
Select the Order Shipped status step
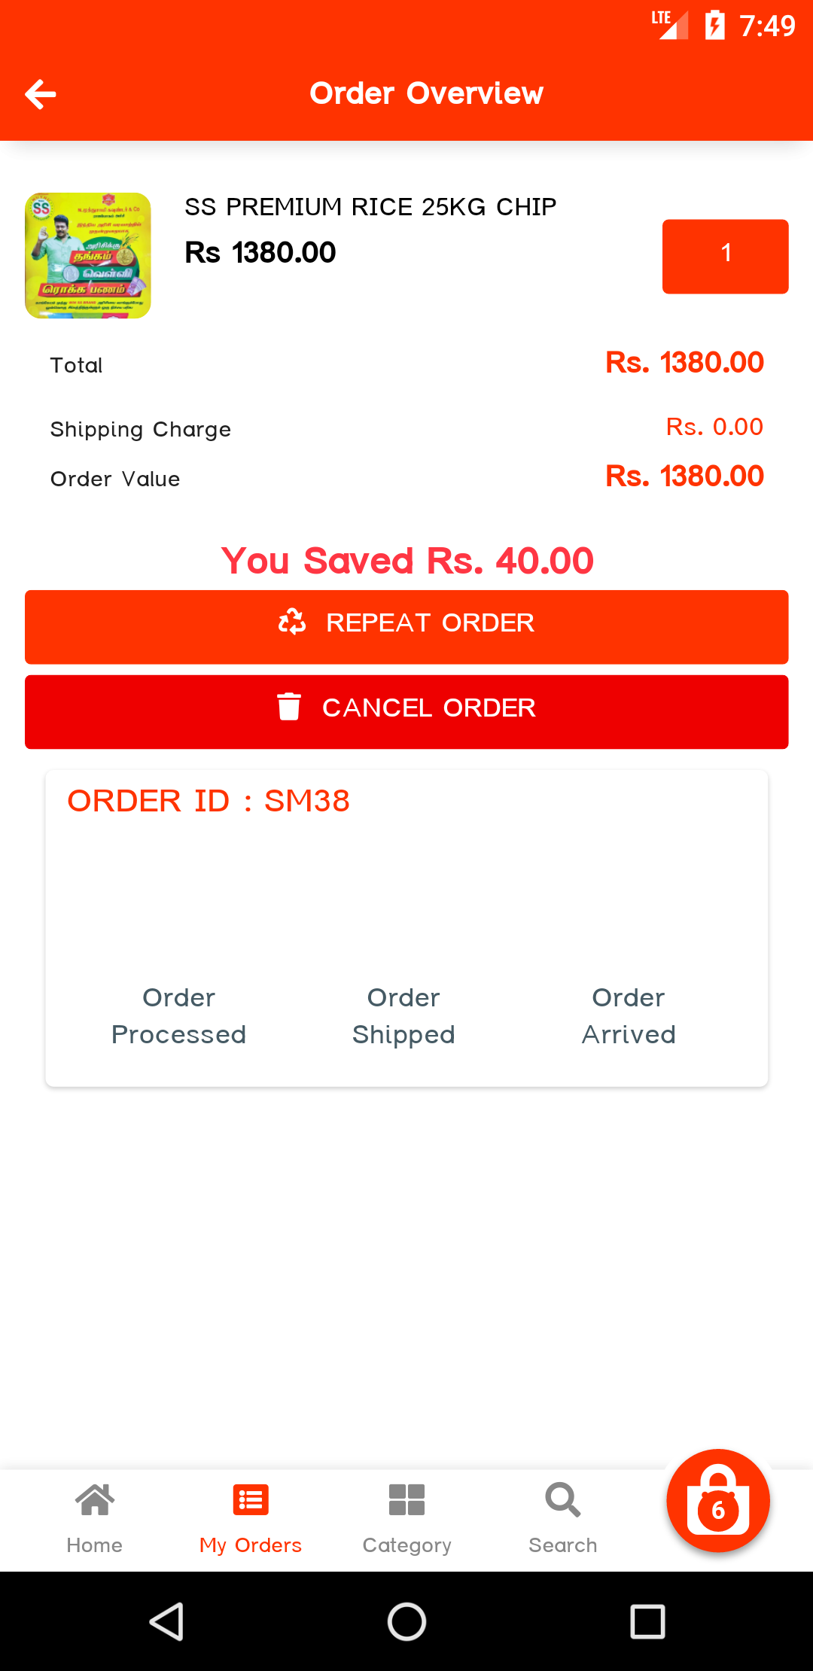click(403, 1015)
